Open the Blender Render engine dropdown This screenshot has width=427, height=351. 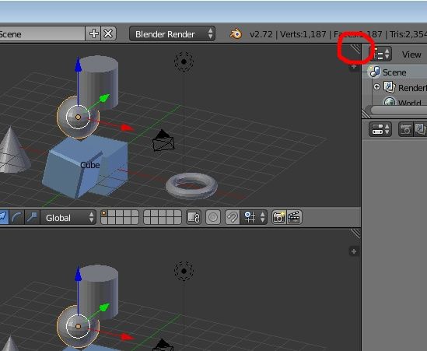point(172,33)
